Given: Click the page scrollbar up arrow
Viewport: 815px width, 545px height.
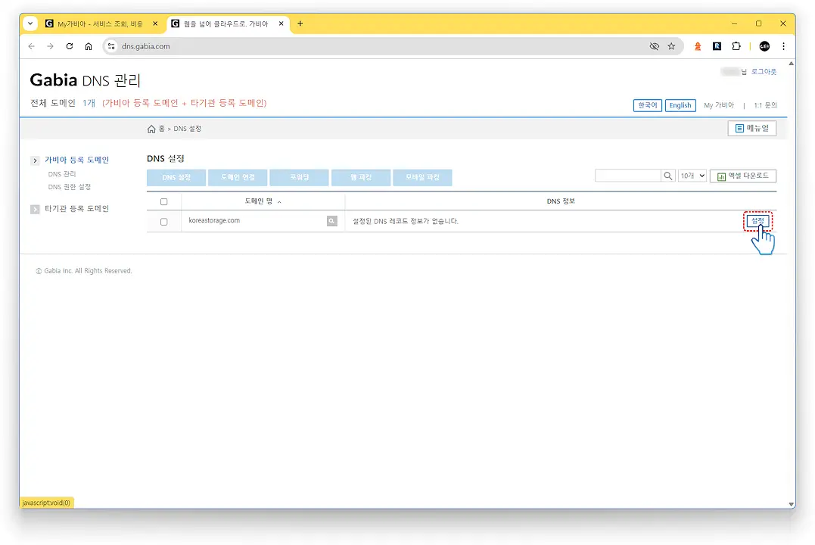Looking at the screenshot, I should click(x=791, y=64).
